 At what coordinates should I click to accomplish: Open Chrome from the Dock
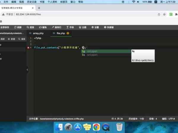[96, 127]
